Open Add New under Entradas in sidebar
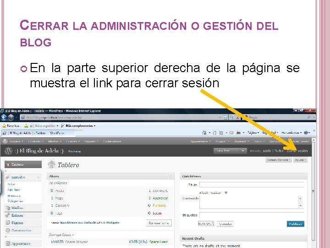The width and height of the screenshot is (330, 248). [x=13, y=190]
